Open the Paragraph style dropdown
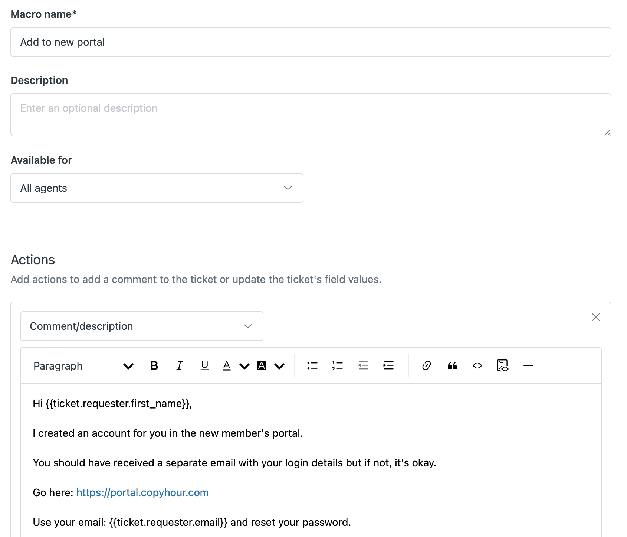Viewport: 627px width, 537px height. (83, 366)
